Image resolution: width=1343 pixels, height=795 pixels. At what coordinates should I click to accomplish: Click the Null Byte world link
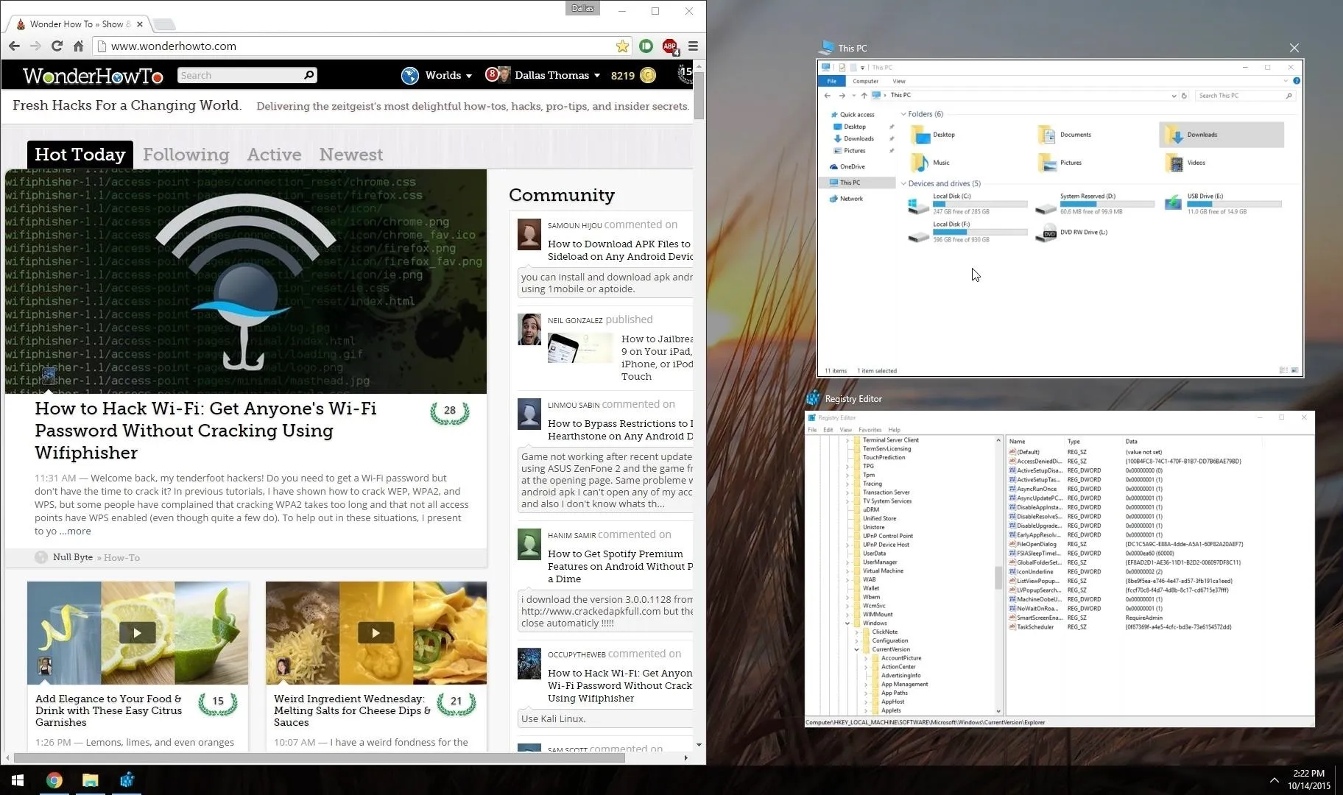[x=73, y=557]
